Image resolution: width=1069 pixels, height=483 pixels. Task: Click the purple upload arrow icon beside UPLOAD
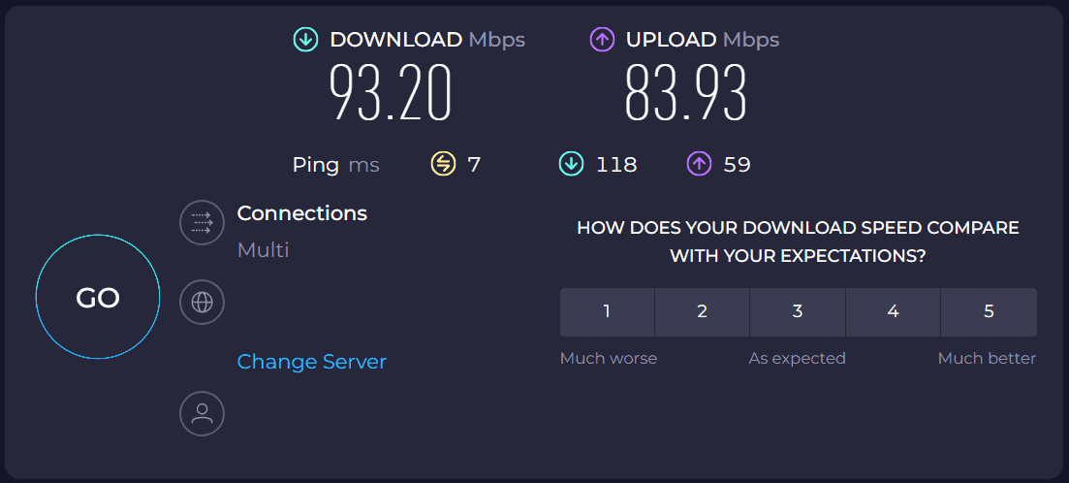pyautogui.click(x=602, y=40)
